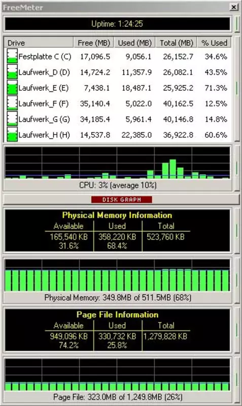The image size is (242, 406).
Task: Click the Festplatte C drive usage icon
Action: coord(12,56)
